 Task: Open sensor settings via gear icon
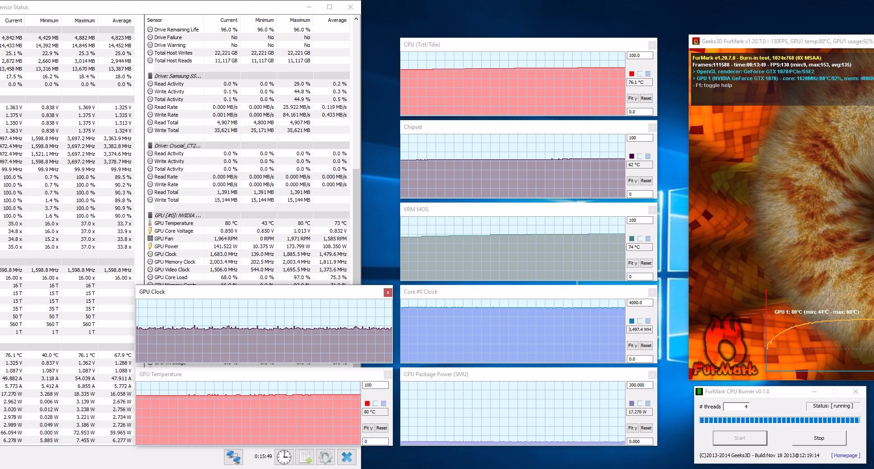tap(325, 457)
